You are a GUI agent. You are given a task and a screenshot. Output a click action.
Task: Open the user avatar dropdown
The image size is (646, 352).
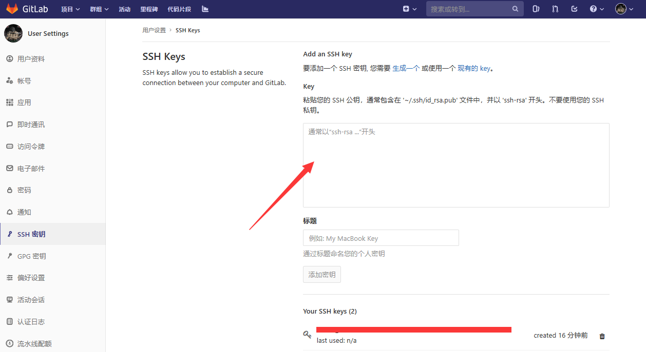click(x=623, y=8)
